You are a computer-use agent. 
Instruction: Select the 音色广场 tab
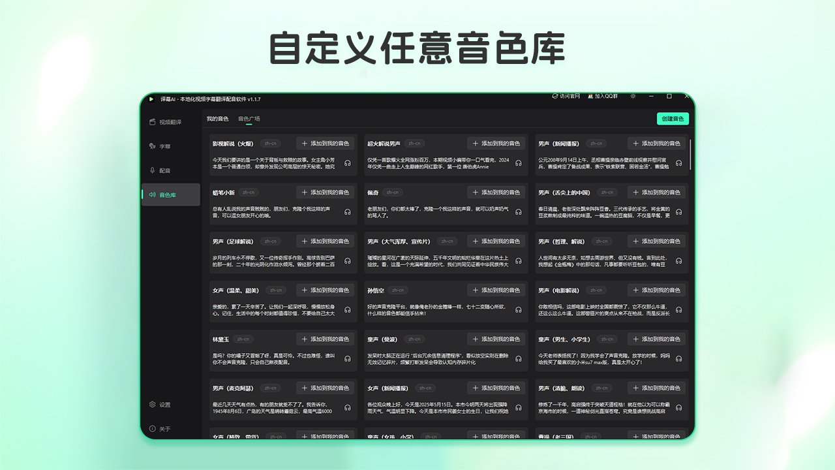point(249,119)
